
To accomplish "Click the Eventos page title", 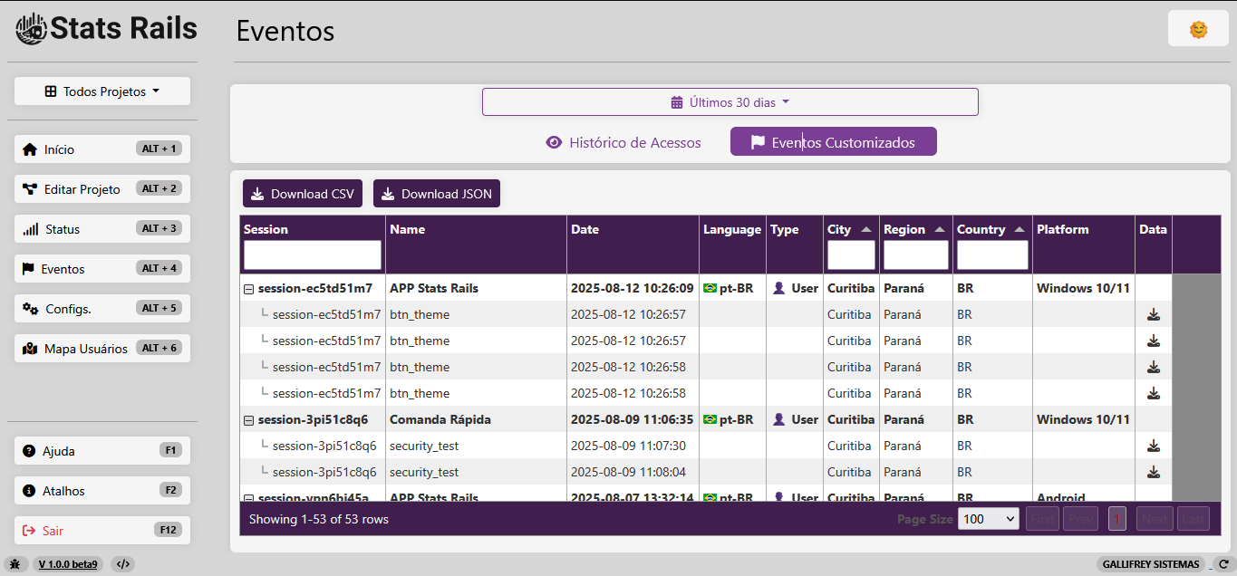I will pyautogui.click(x=285, y=31).
